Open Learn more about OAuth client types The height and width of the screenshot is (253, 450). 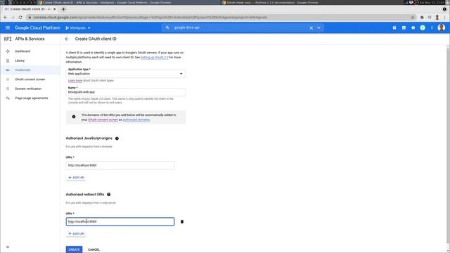(75, 81)
